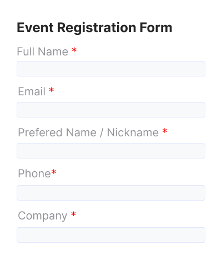The image size is (222, 266).
Task: Focus the Email text box
Action: (x=111, y=110)
